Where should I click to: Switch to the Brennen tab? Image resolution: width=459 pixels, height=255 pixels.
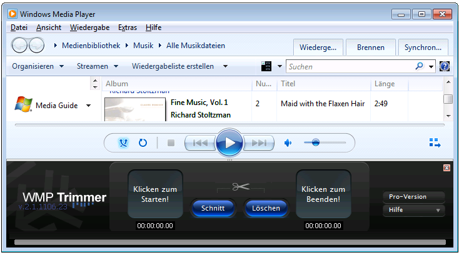coord(371,47)
